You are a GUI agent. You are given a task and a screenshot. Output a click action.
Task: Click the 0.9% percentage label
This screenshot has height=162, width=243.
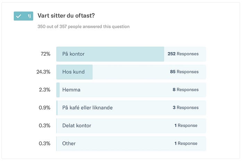point(44,108)
